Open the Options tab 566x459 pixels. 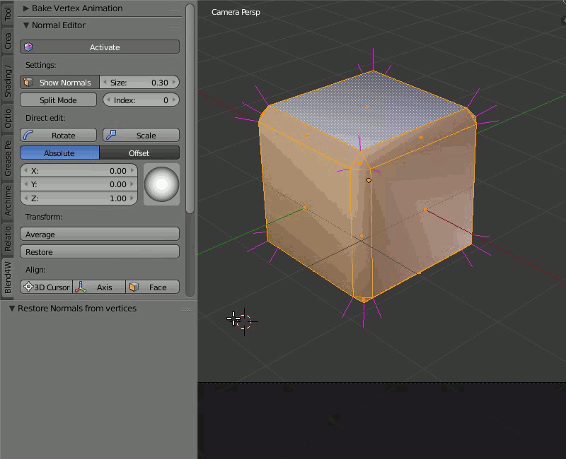(8, 118)
